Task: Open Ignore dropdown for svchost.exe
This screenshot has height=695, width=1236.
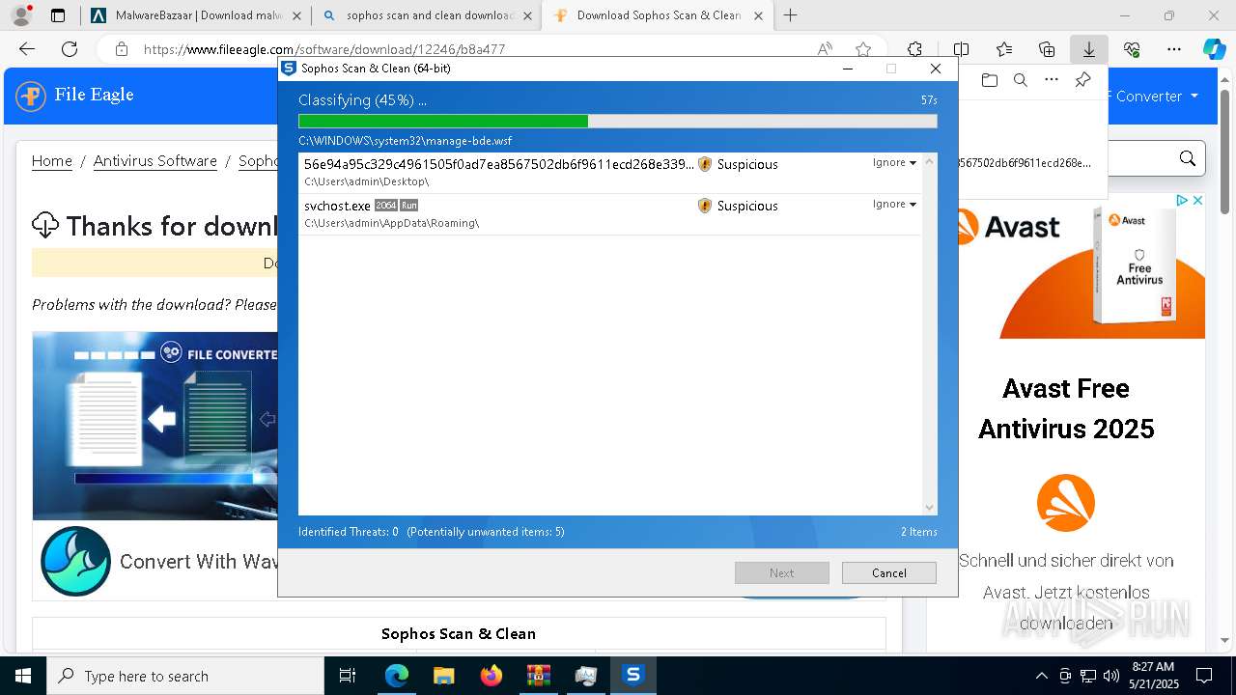Action: click(x=894, y=205)
